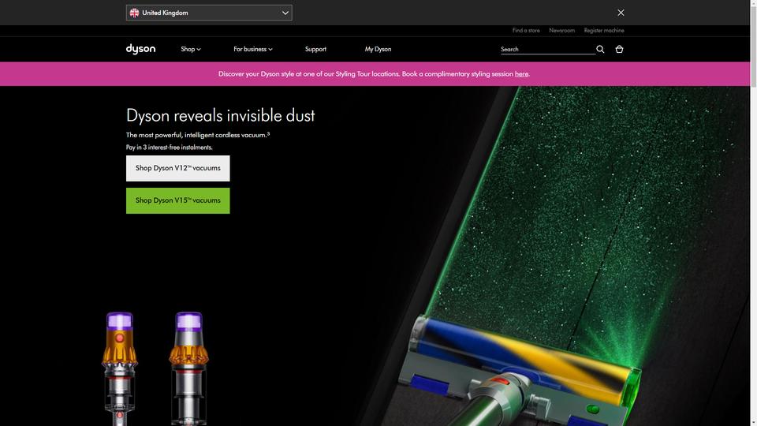Open the Newsroom link
The image size is (757, 426).
coord(562,31)
